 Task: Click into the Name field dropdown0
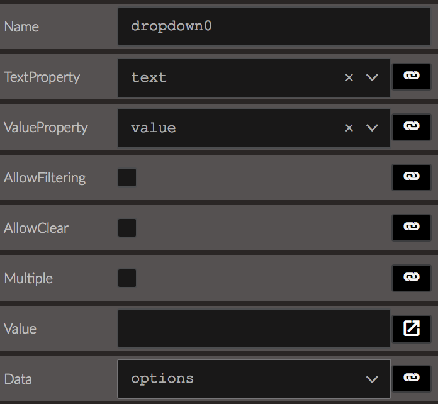pos(274,26)
